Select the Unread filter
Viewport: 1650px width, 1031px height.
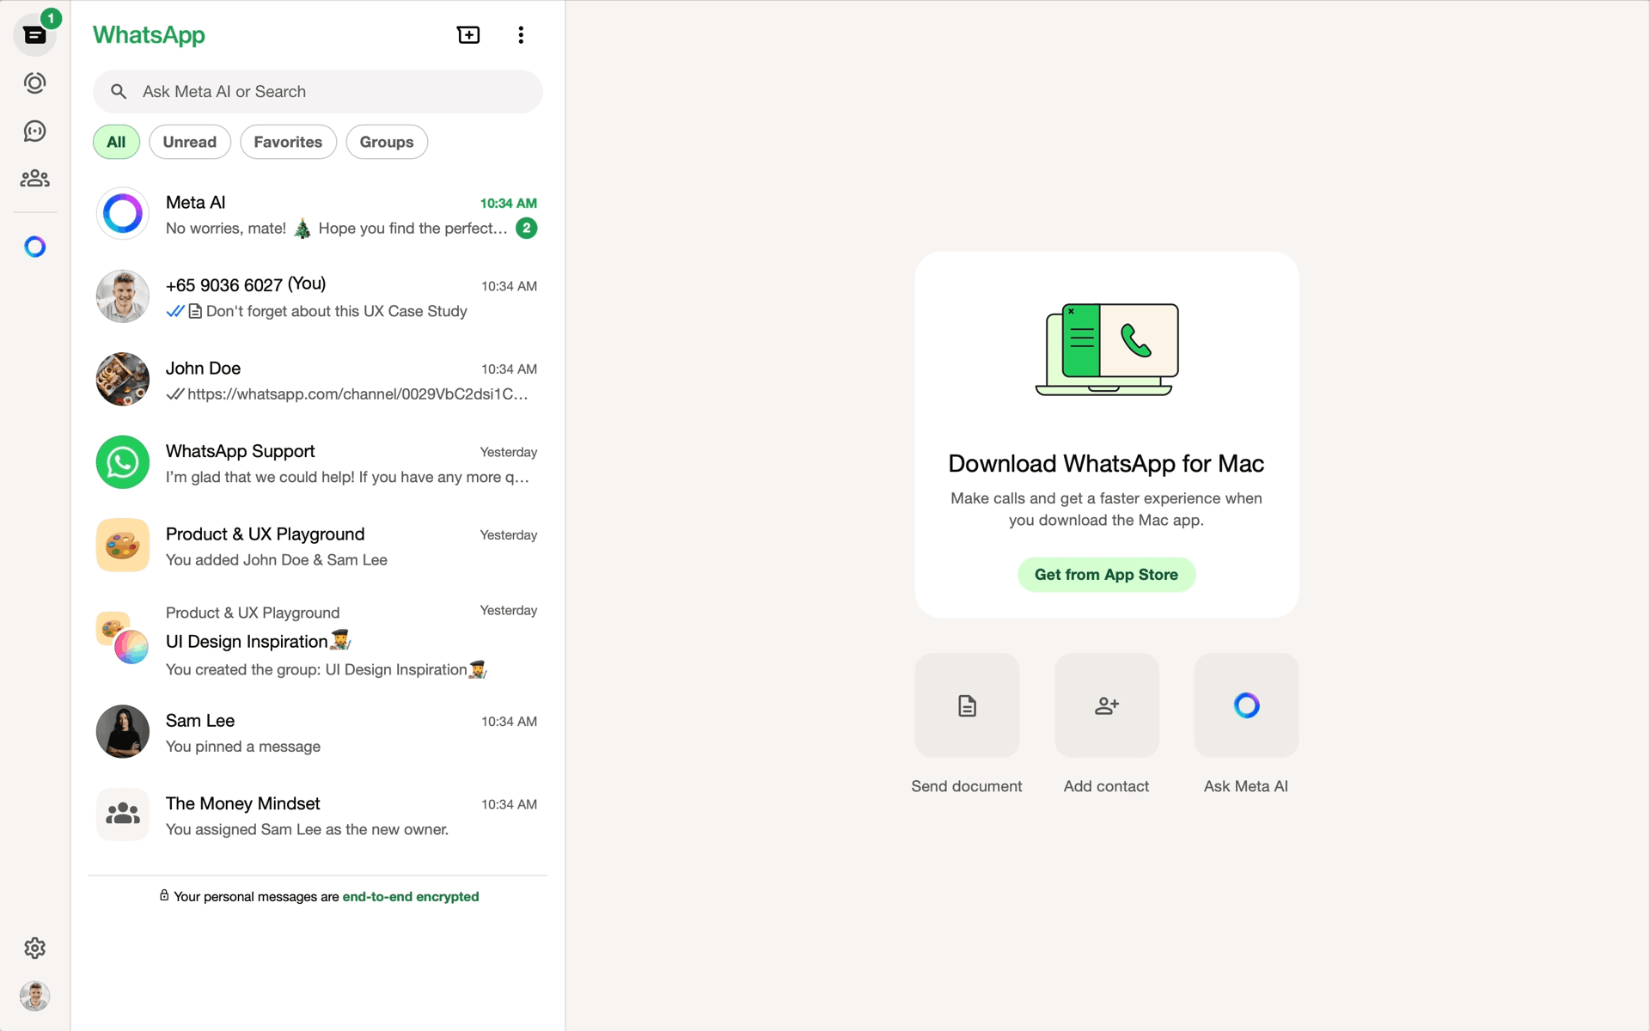[190, 142]
